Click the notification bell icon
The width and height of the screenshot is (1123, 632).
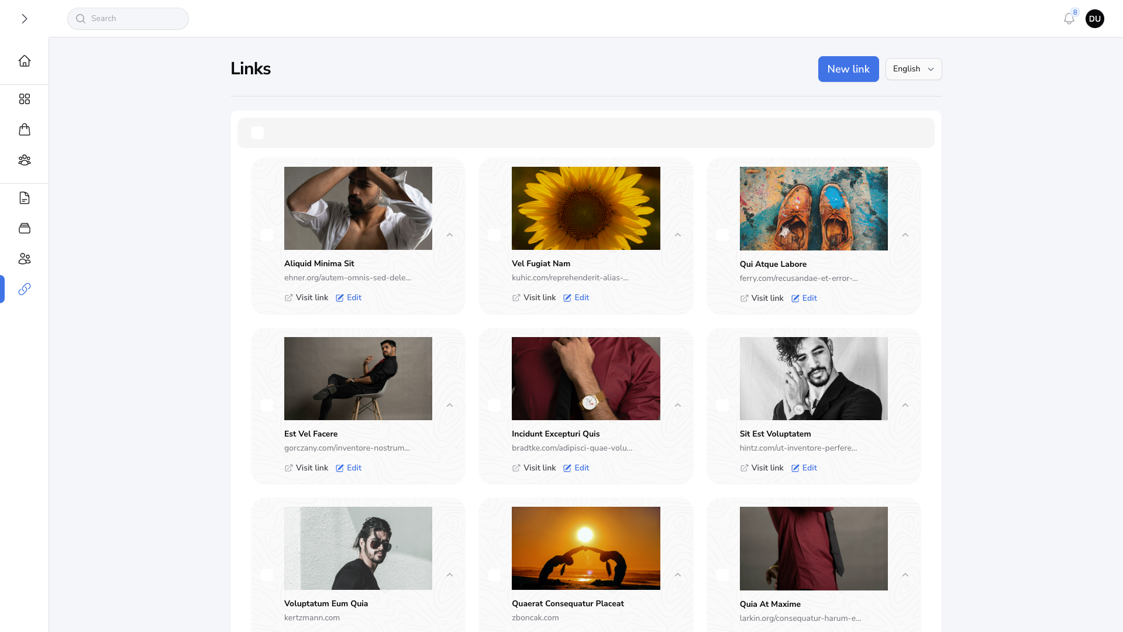1069,19
